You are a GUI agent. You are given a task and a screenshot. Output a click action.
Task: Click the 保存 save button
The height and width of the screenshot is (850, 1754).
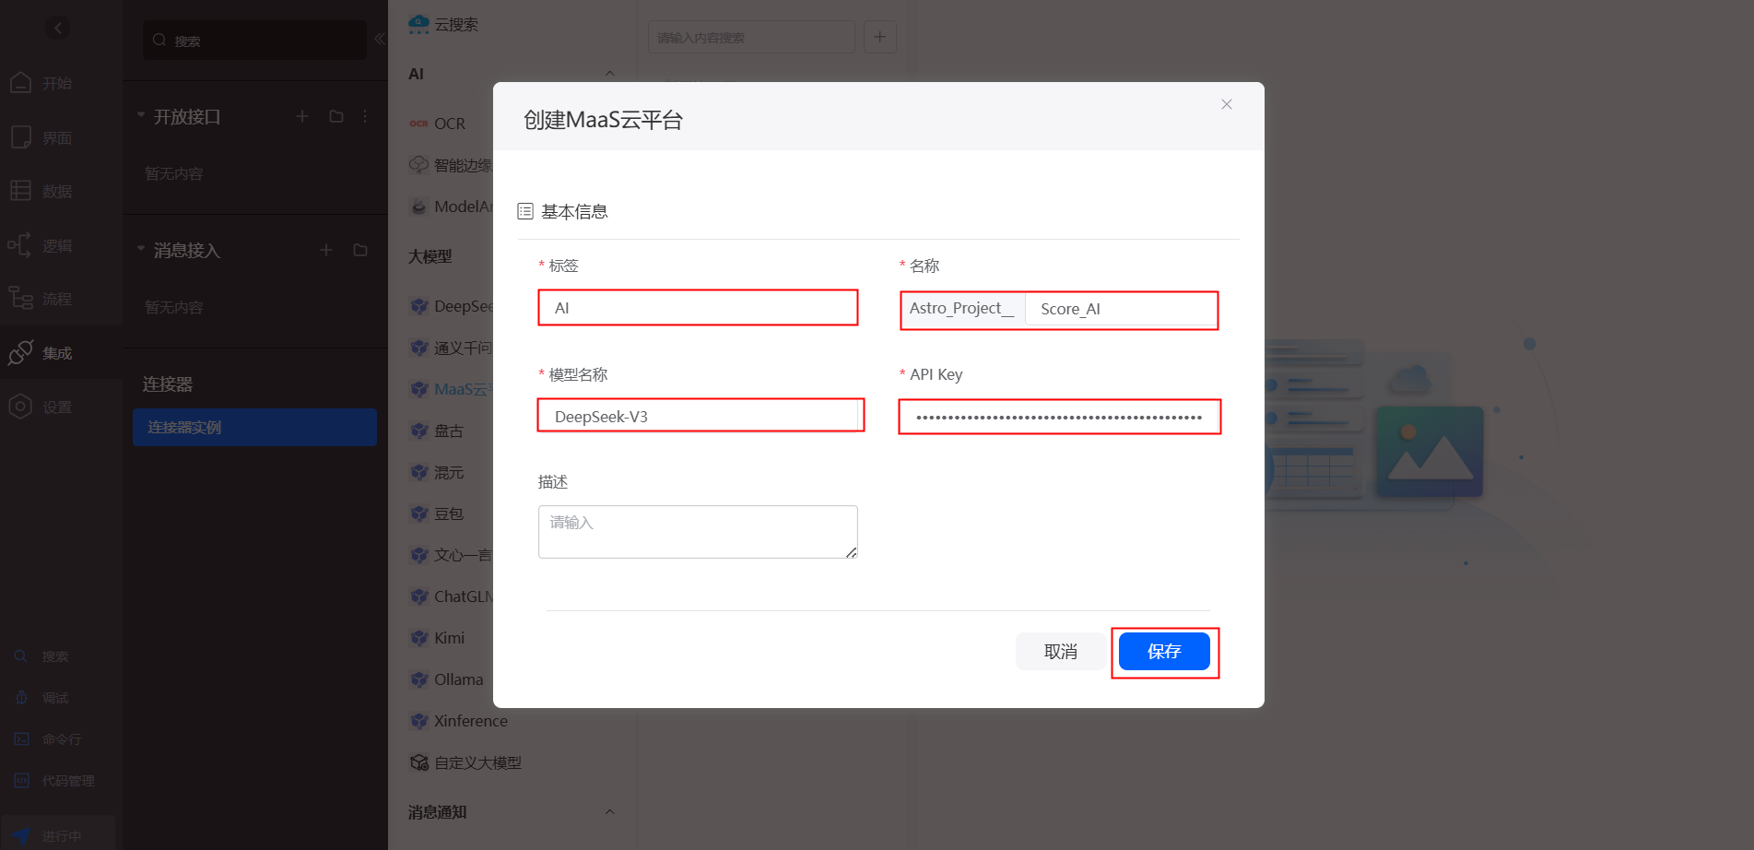[1164, 652]
